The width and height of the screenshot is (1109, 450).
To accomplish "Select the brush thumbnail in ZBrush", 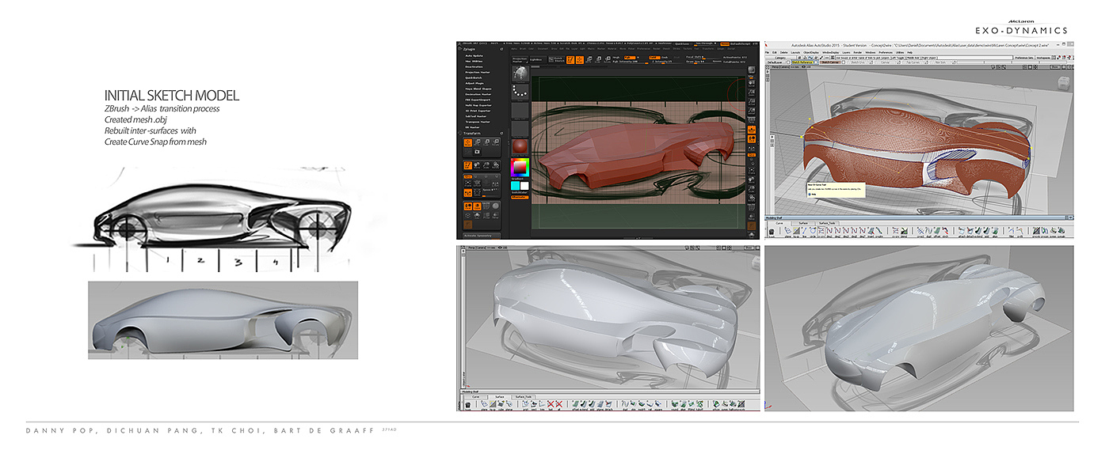I will tap(520, 74).
